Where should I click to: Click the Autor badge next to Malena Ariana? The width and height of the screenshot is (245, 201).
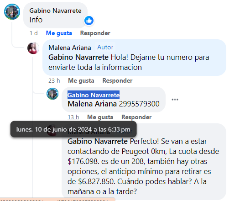click(x=105, y=47)
